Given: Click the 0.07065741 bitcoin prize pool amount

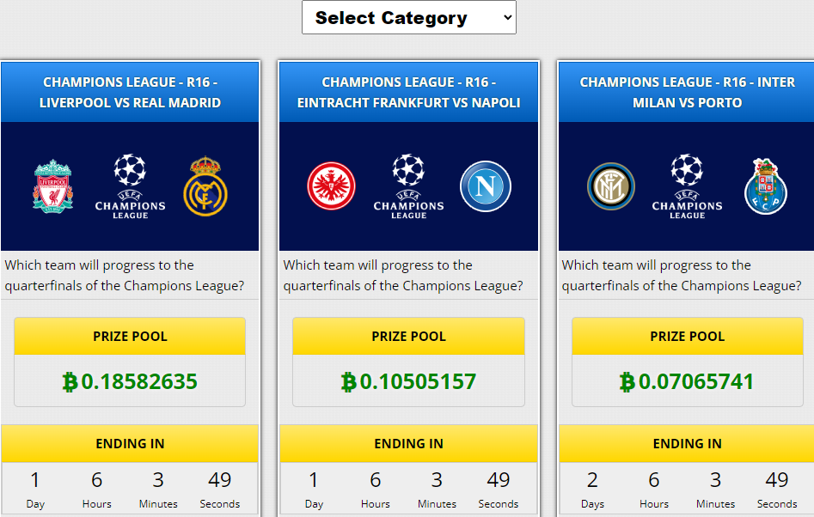Looking at the screenshot, I should 687,381.
